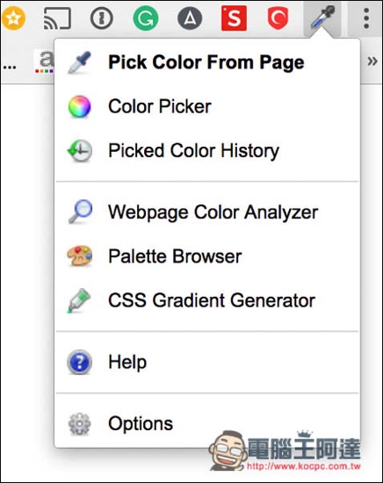383x483 pixels.
Task: Select Pick Color From Page
Action: (206, 62)
